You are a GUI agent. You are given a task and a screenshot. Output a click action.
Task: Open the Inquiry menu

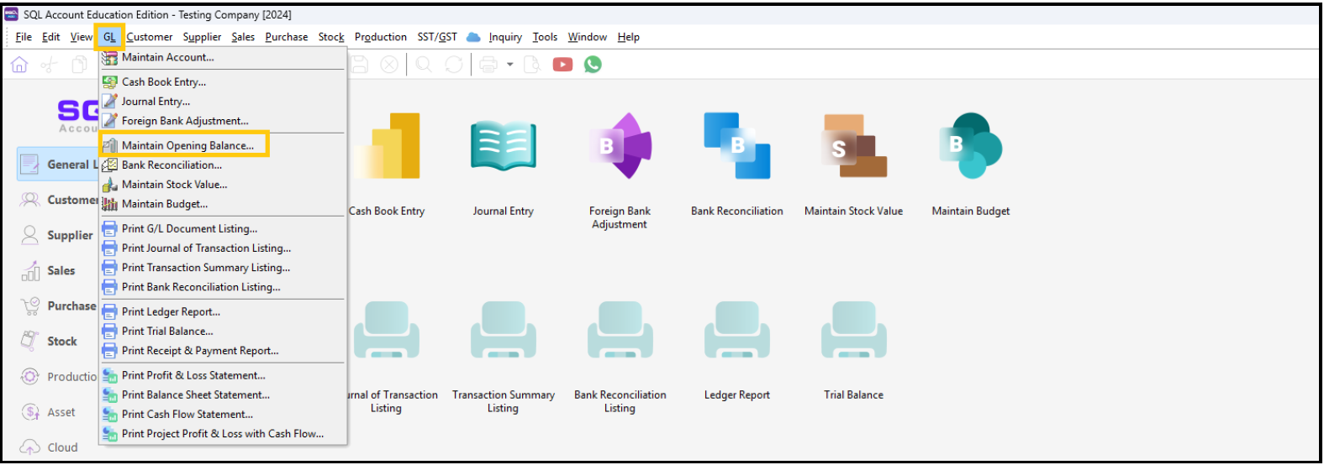pos(505,37)
